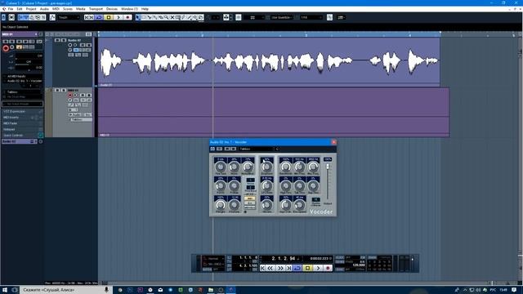Select the Draw pencil tool
523x294 pixels.
(x=184, y=17)
